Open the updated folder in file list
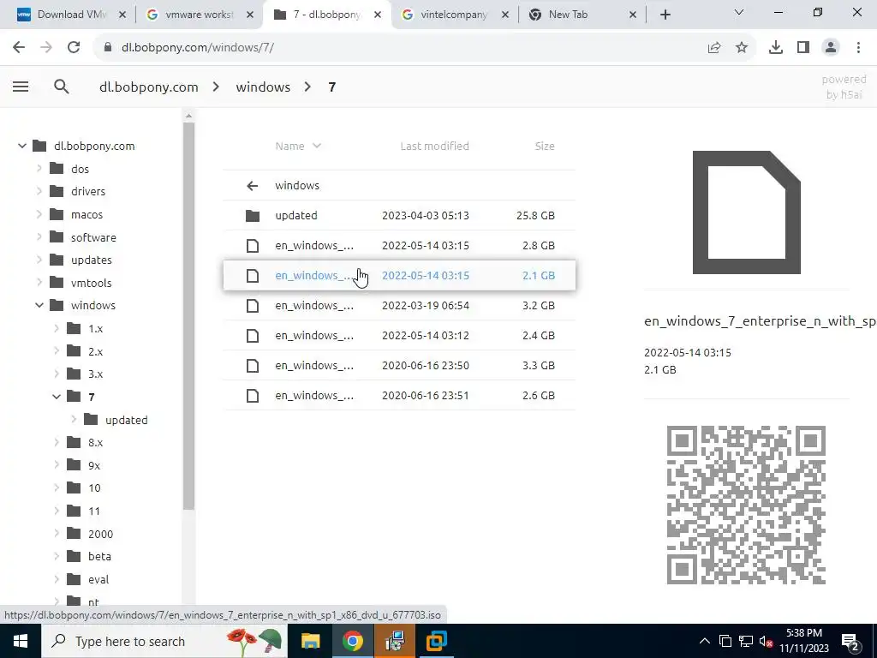 tap(399, 215)
